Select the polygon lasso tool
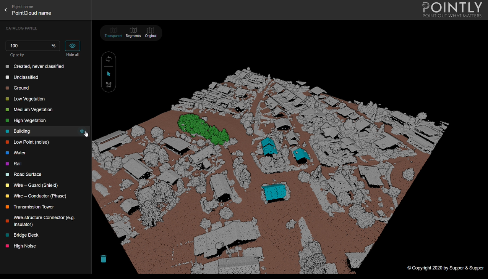Viewport: 488px width, 279px height. pyautogui.click(x=109, y=85)
